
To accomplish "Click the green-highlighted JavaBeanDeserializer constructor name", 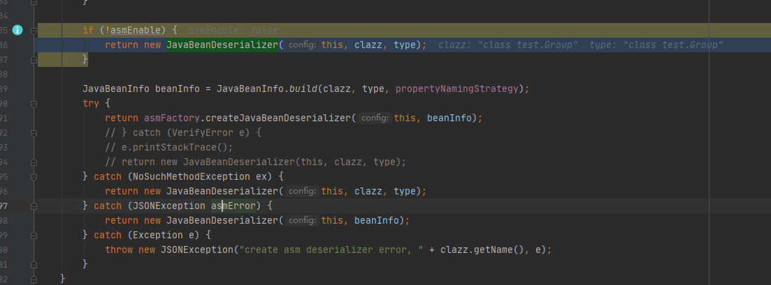I will (222, 45).
